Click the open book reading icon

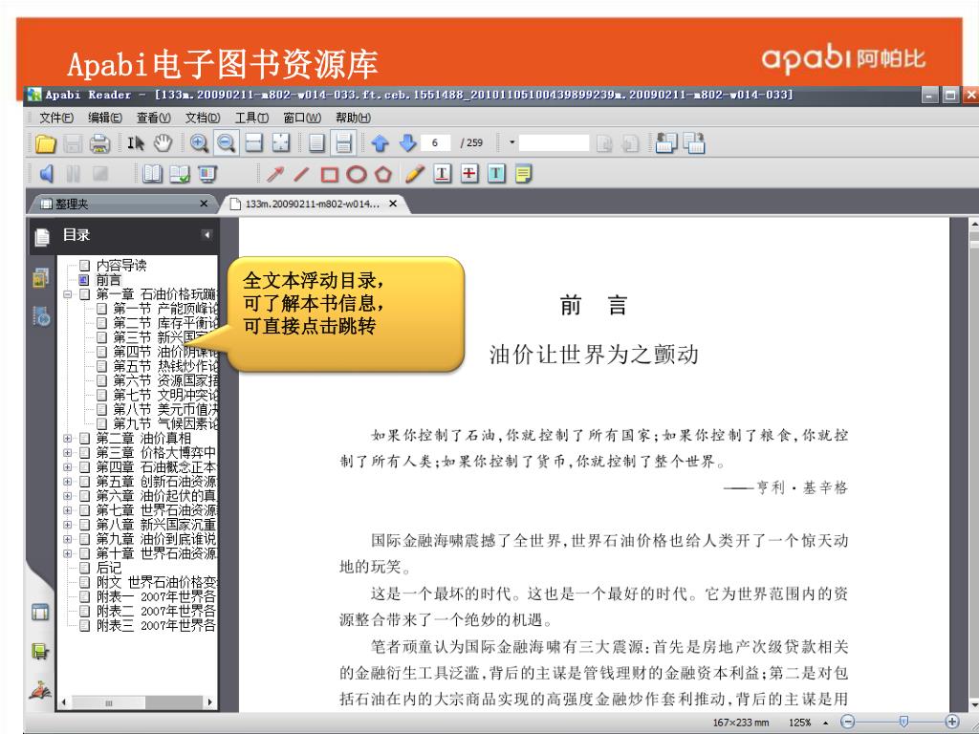(152, 174)
